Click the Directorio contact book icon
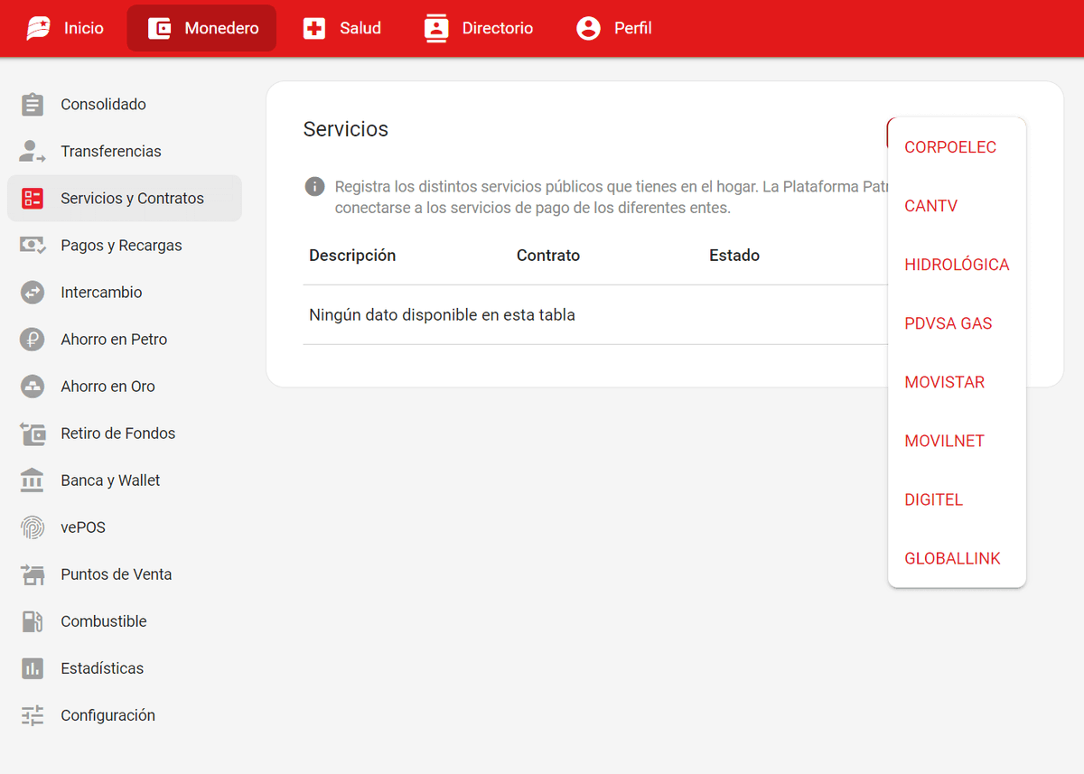Image resolution: width=1084 pixels, height=774 pixels. (436, 28)
